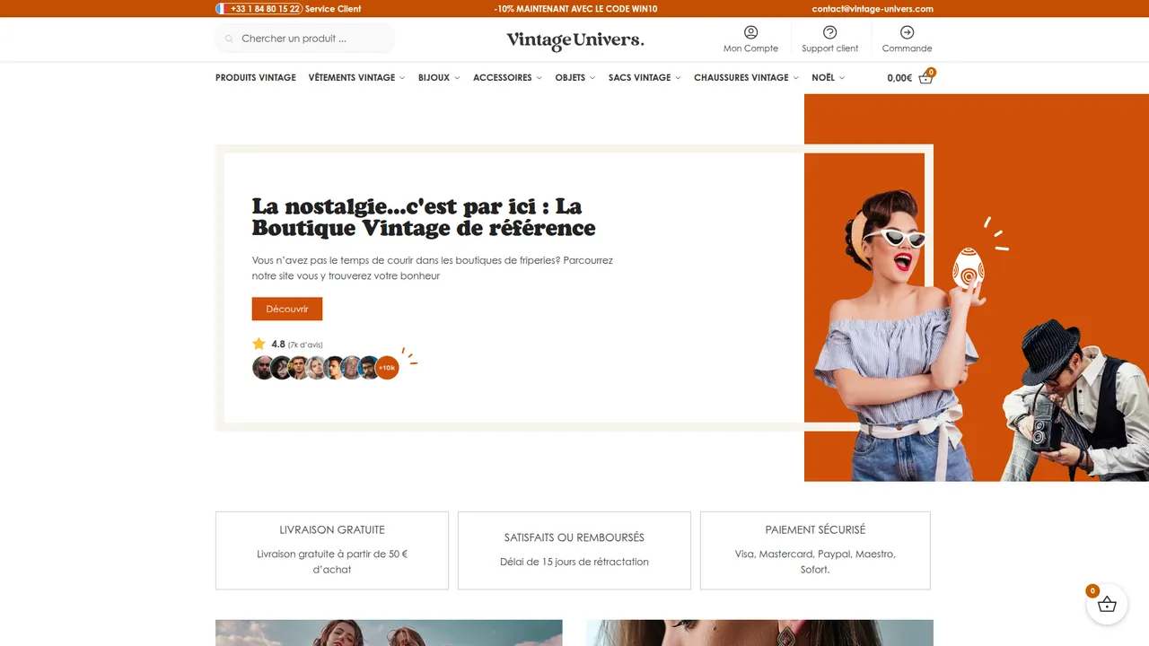
Task: Focus the Chercher un produit search field
Action: point(305,39)
